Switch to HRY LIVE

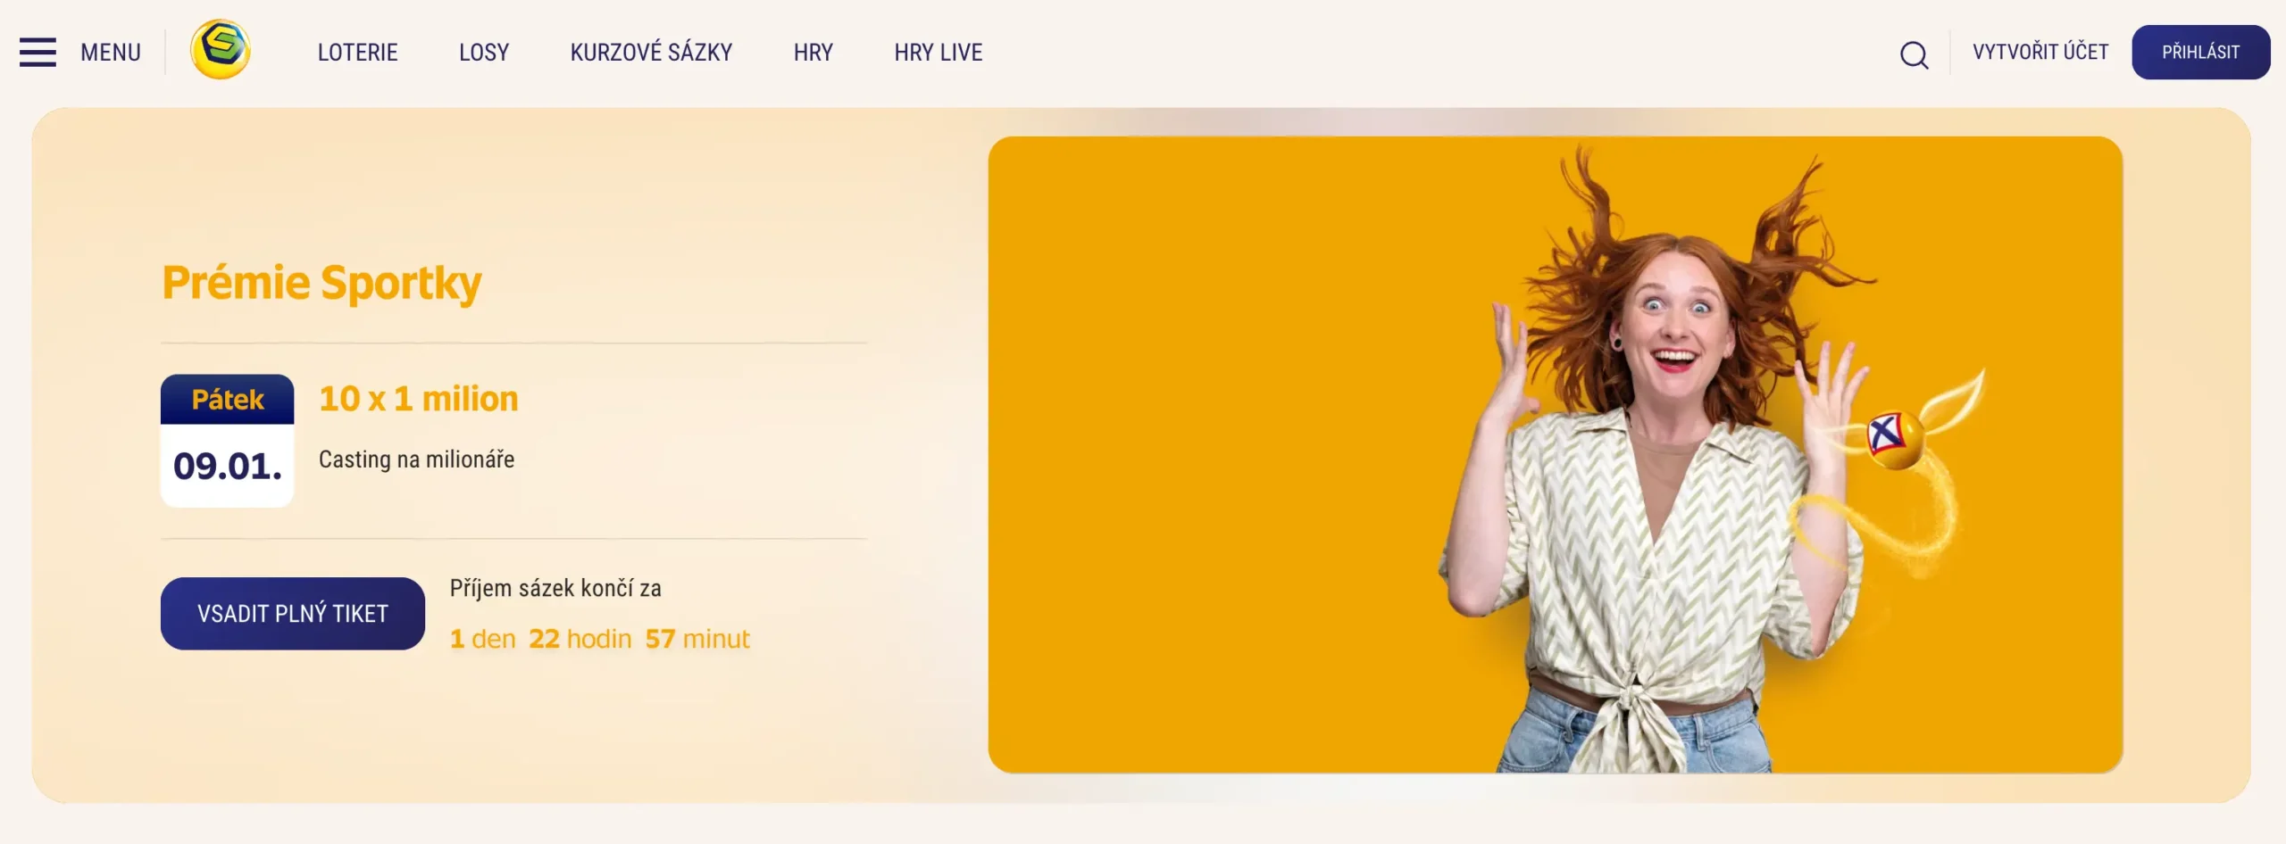[x=939, y=53]
